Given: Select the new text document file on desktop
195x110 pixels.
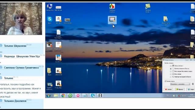Looking at the screenshot, I should pyautogui.click(x=58, y=34).
